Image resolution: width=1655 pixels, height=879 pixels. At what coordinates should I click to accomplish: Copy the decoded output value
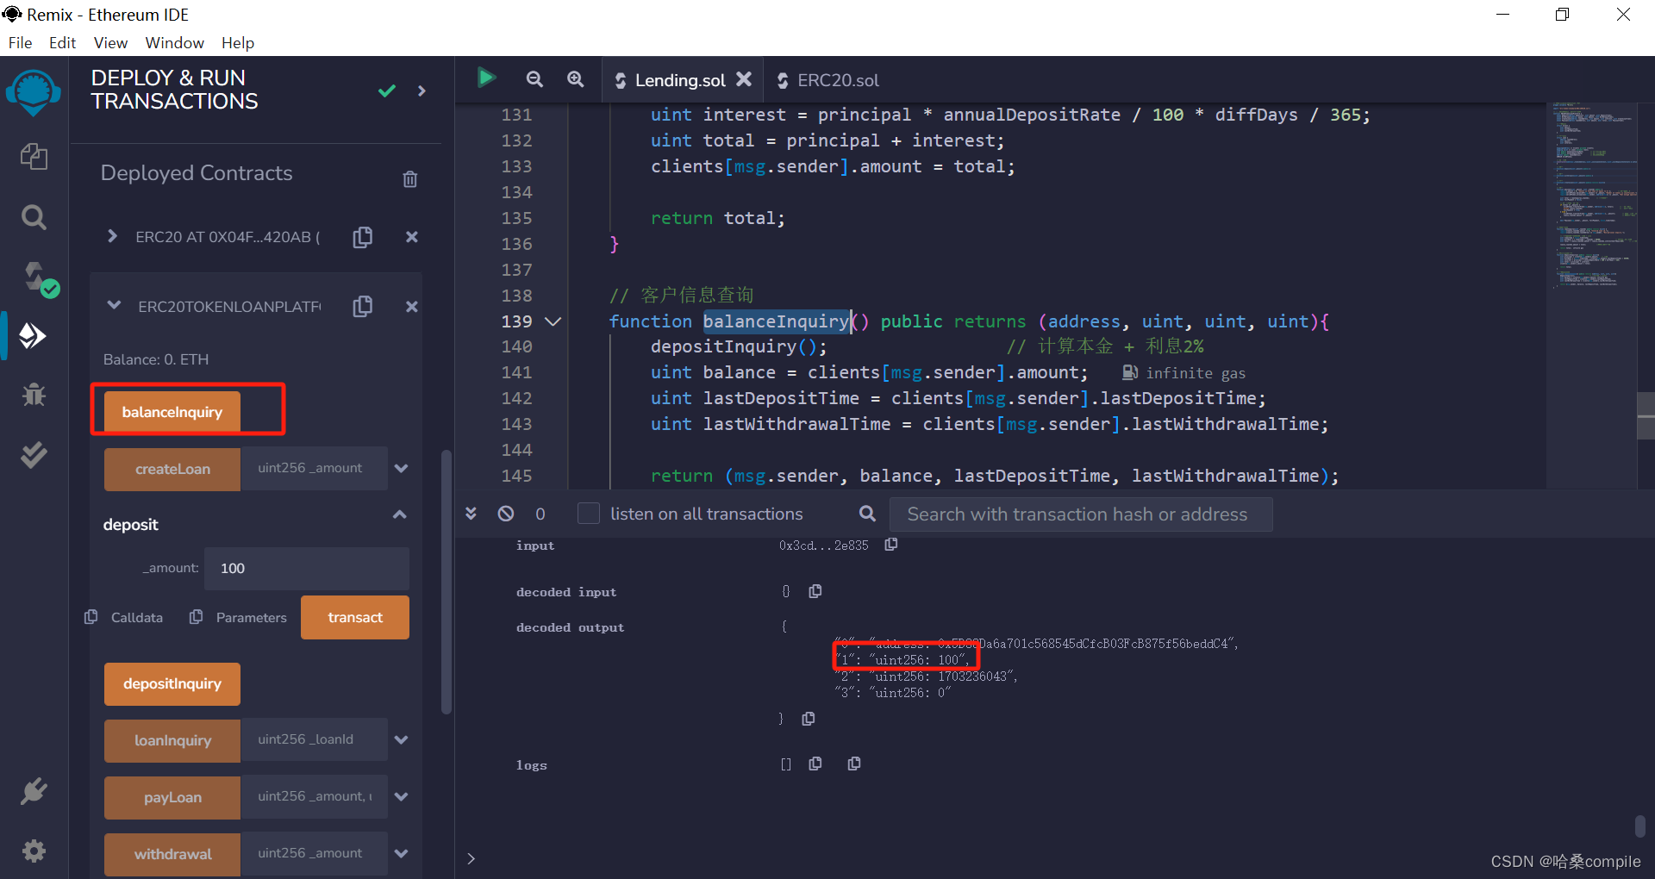809,719
